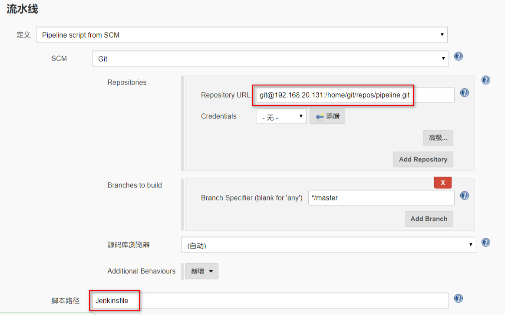Open help for Branch Specifier
This screenshot has height=315, width=505.
point(464,196)
